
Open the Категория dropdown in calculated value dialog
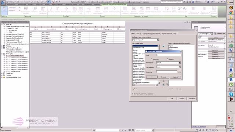[x=180, y=63]
